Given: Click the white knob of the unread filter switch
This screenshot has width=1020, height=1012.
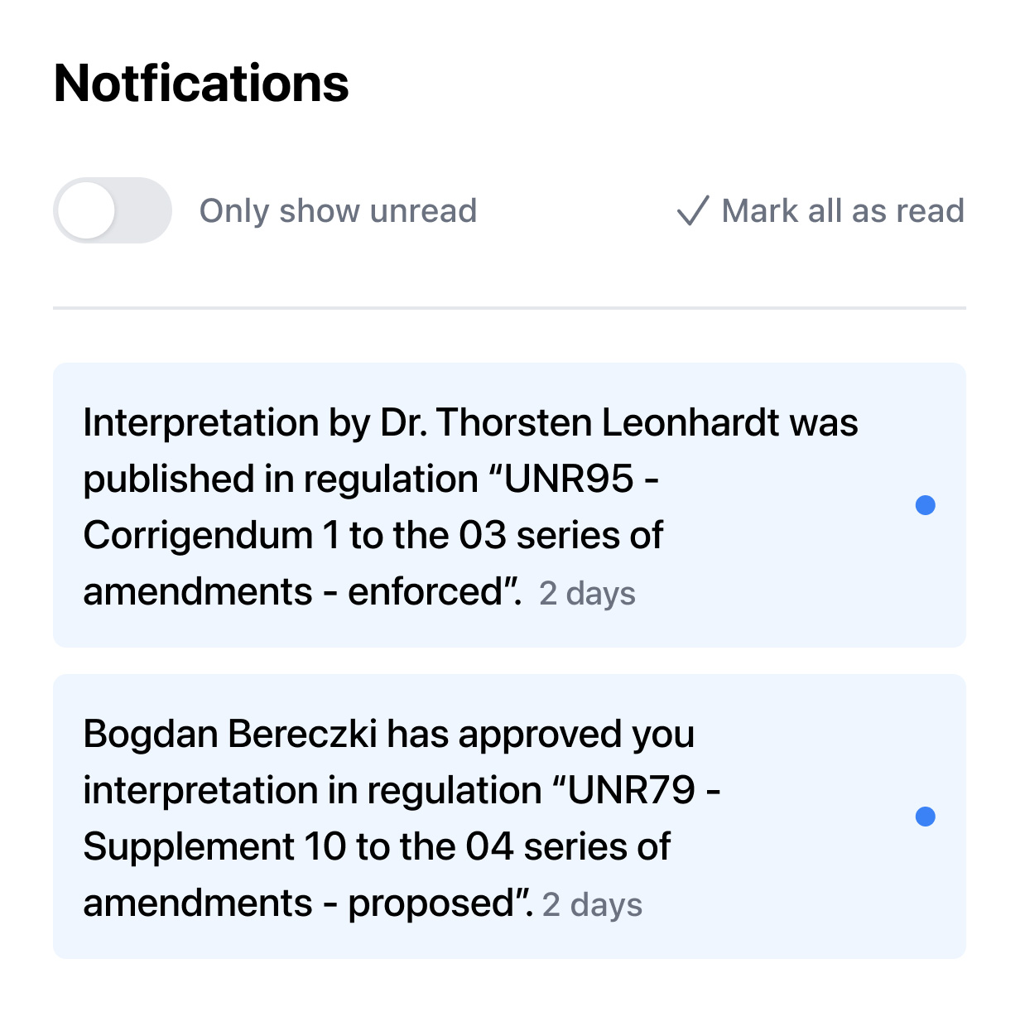Looking at the screenshot, I should [87, 210].
